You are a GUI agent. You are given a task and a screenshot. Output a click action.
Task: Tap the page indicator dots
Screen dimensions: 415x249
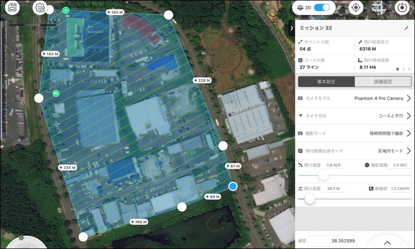(404, 69)
